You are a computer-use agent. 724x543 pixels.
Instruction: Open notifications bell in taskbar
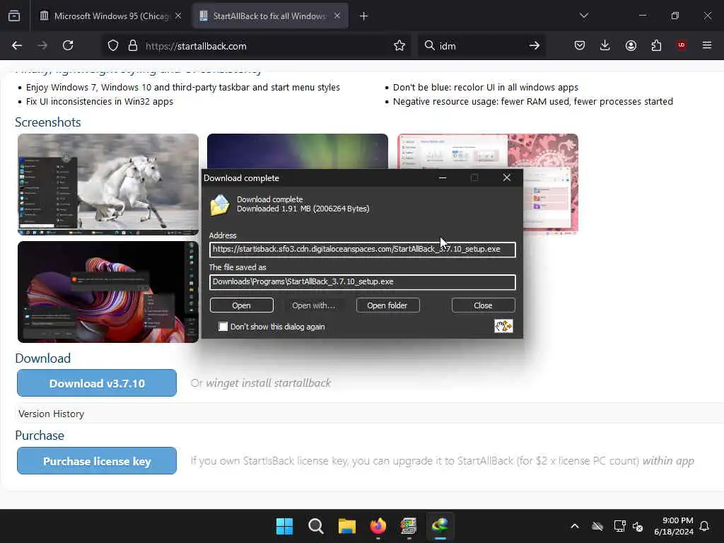[704, 526]
